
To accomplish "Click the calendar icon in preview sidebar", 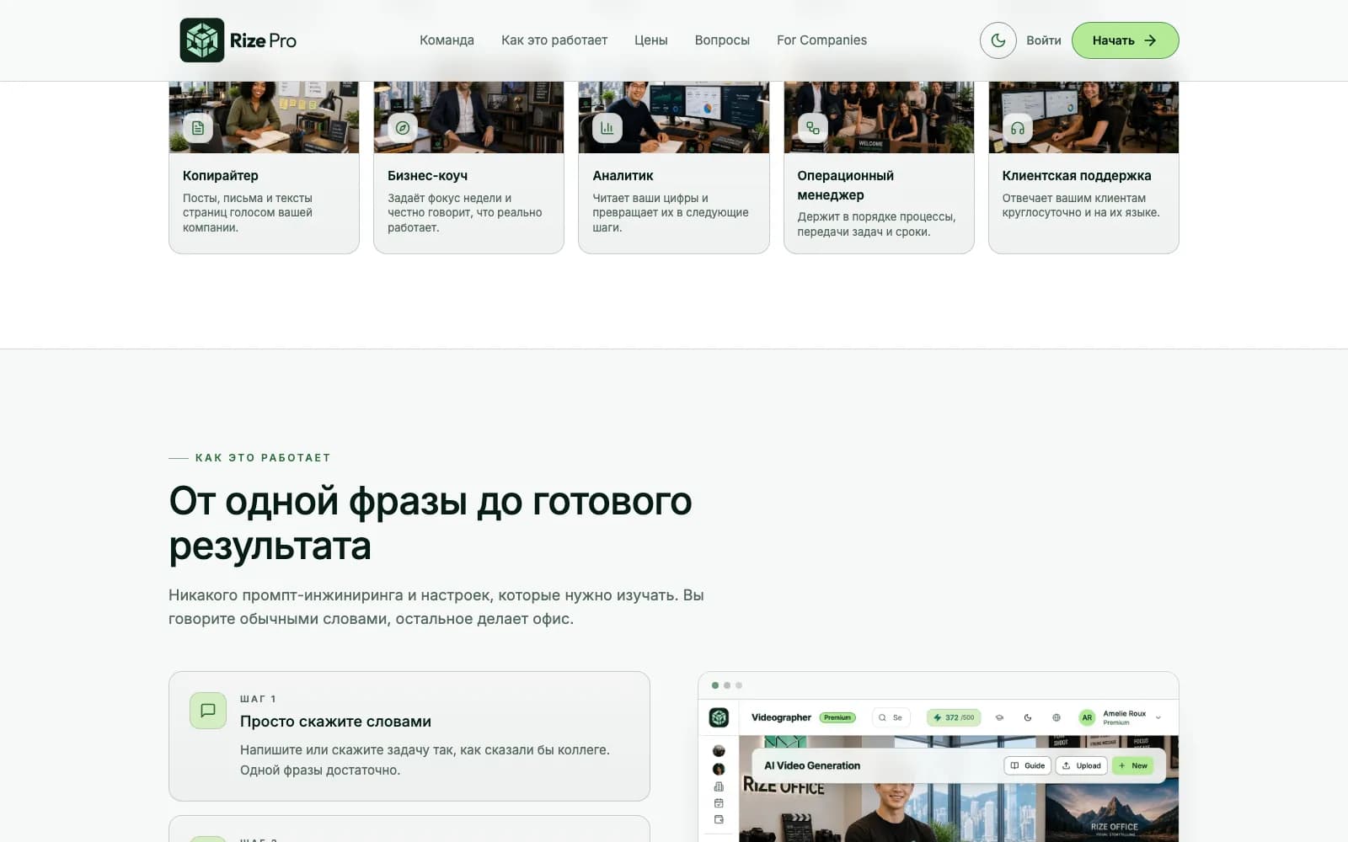I will click(719, 803).
